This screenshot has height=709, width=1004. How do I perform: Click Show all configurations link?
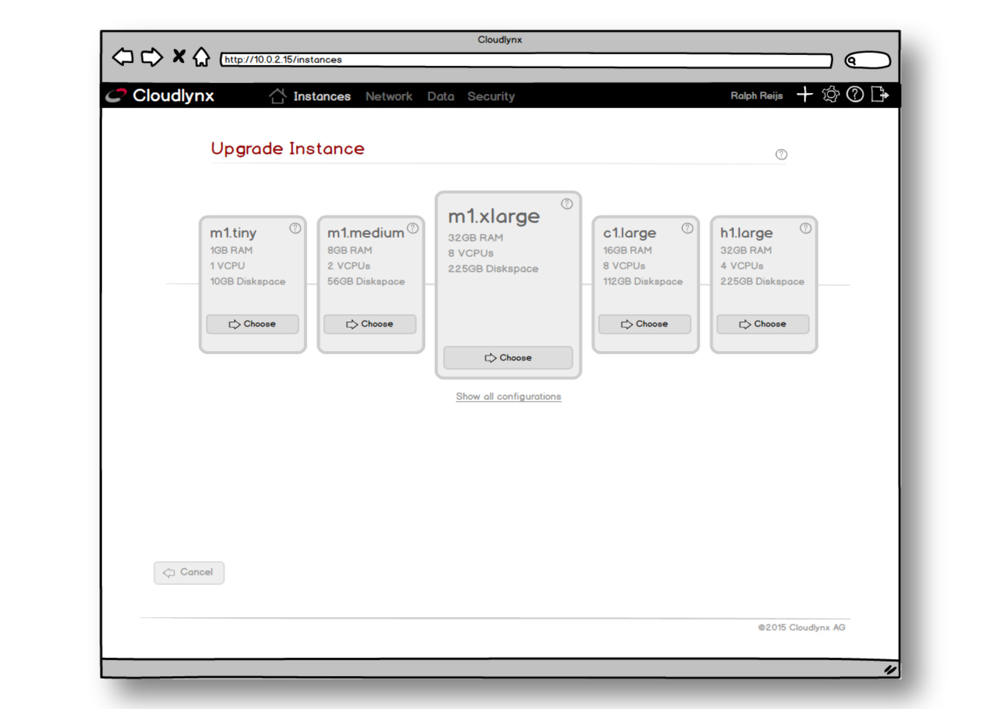pos(509,396)
